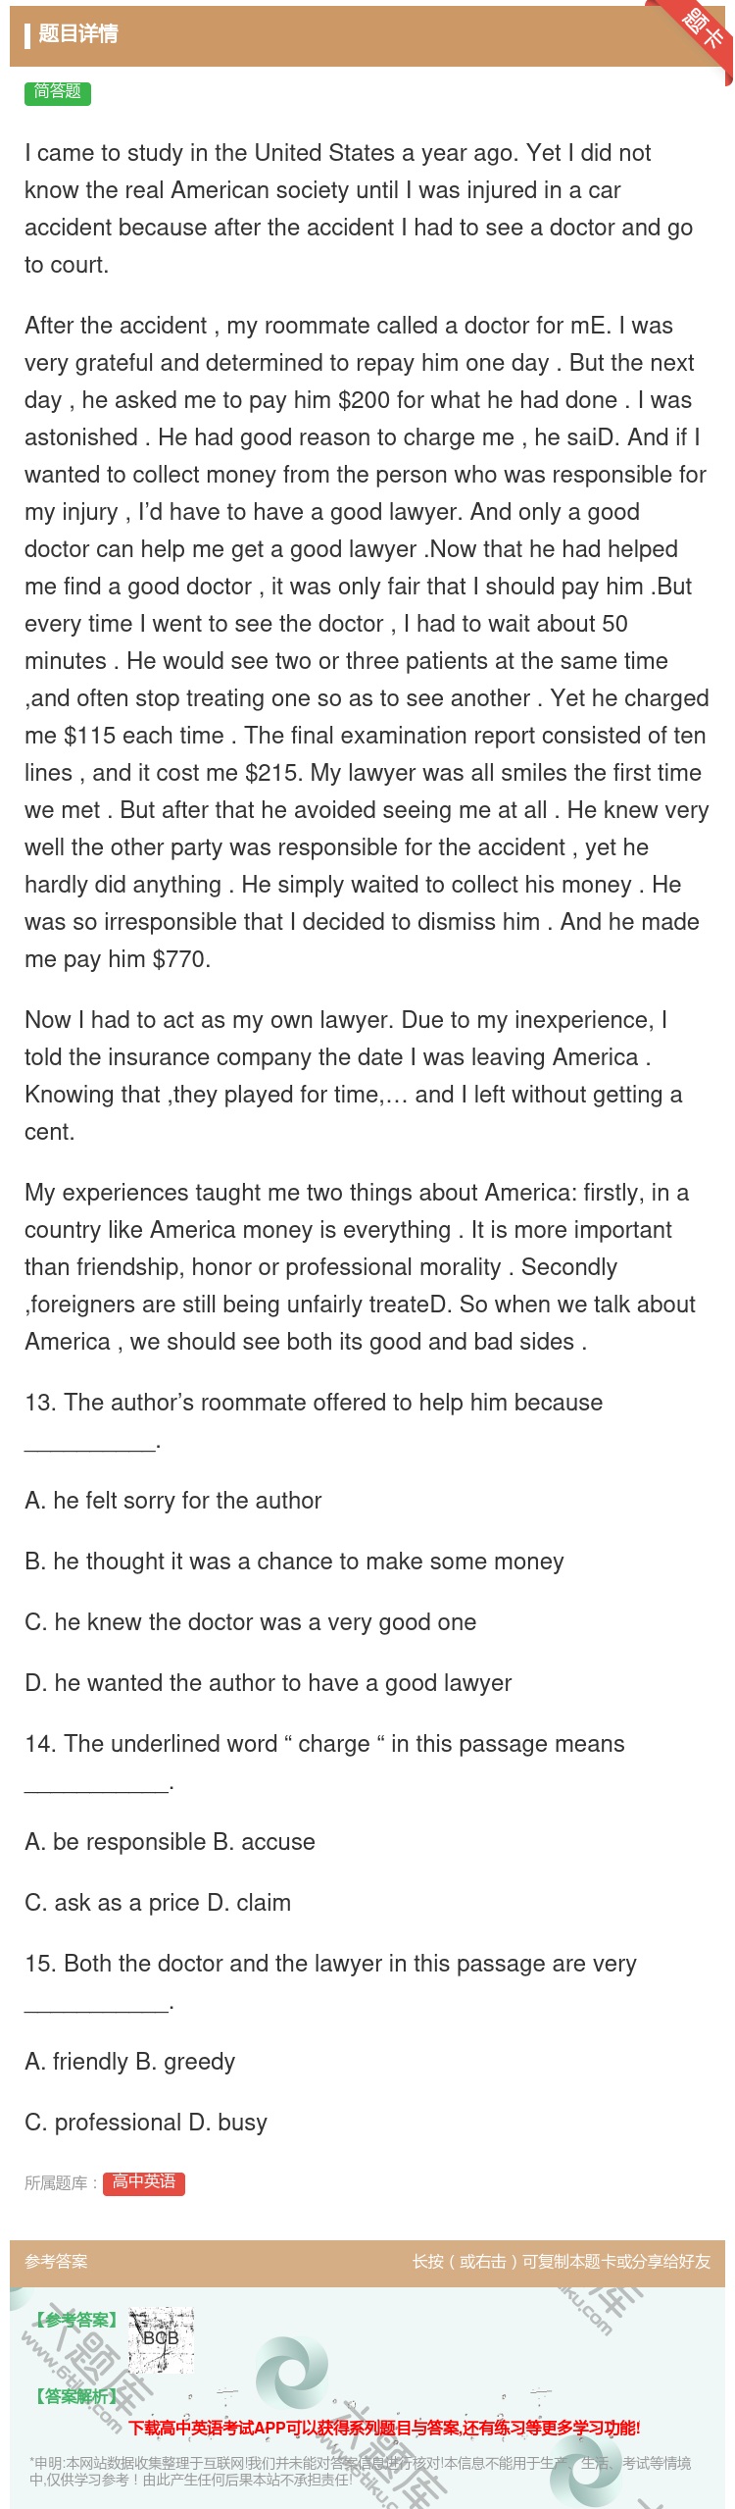735x2509 pixels.
Task: Select option C the doctor was a very good one
Action: pyautogui.click(x=251, y=1622)
